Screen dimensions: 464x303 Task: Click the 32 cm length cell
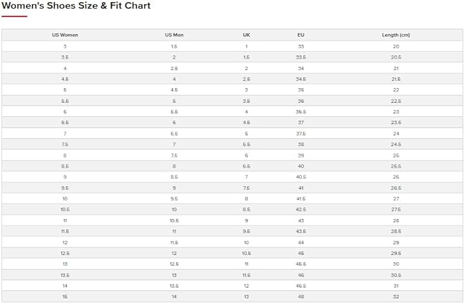pos(395,296)
